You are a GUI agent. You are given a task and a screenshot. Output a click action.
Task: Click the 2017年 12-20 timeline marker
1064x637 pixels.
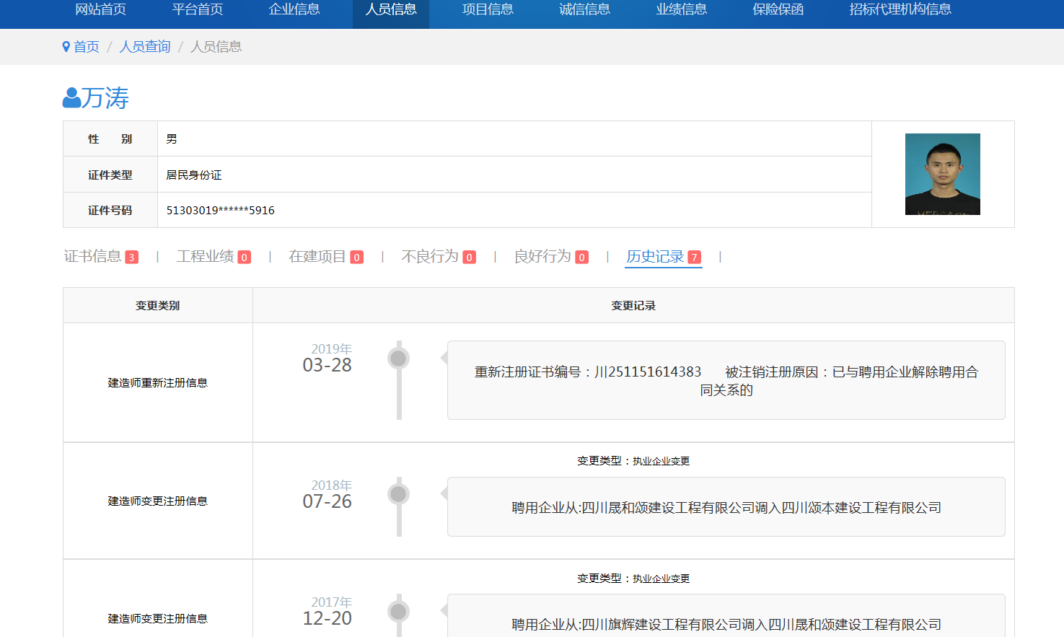coord(398,612)
